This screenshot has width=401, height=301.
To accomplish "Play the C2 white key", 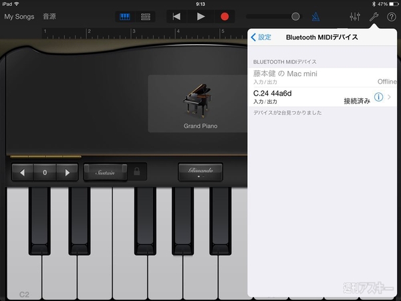I will (x=24, y=276).
